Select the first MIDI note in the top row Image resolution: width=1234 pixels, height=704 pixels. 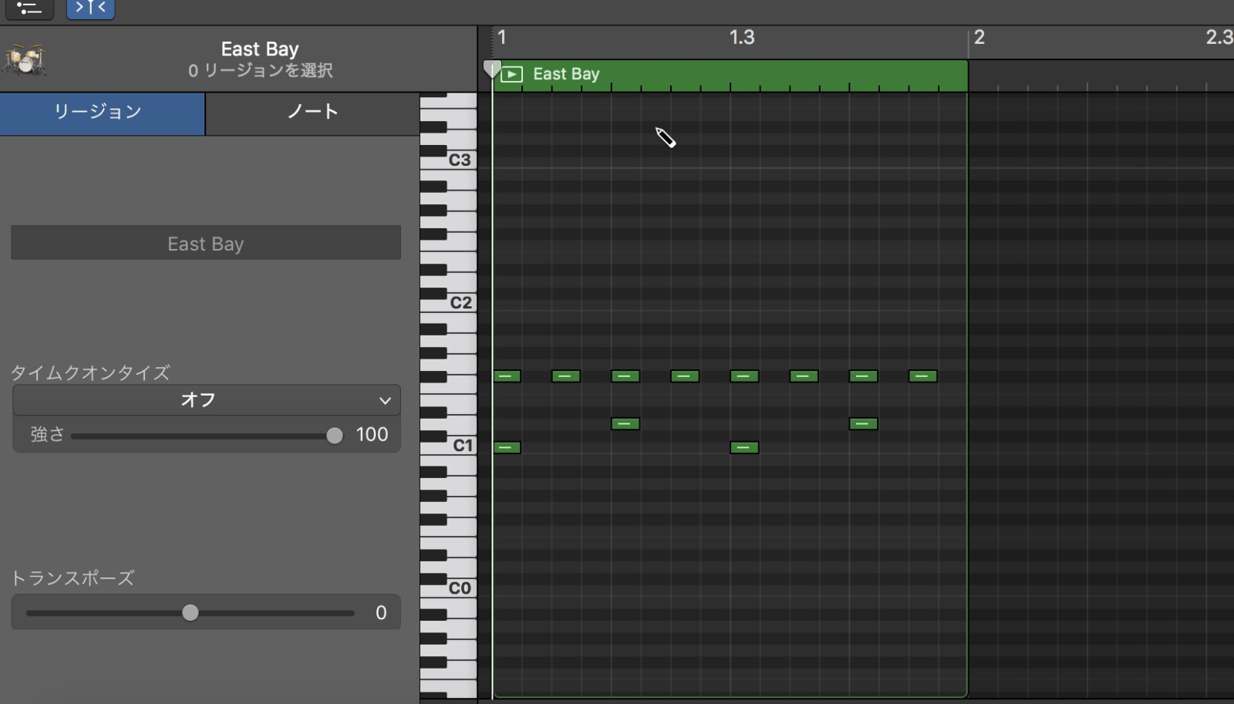pyautogui.click(x=507, y=376)
